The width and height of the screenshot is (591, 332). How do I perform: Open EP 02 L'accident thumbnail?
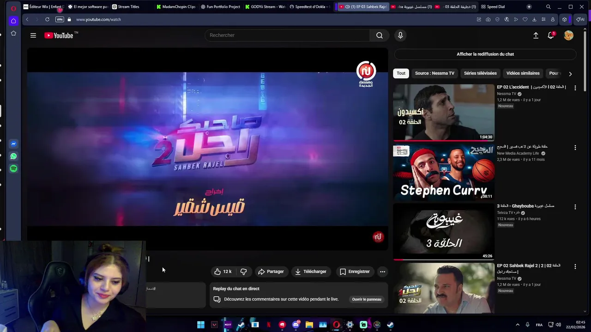tap(443, 113)
